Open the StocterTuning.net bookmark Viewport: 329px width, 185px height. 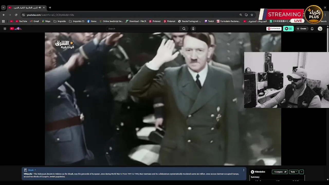[190, 21]
